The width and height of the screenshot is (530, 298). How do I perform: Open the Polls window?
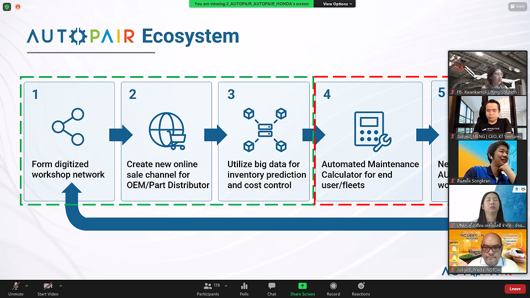pyautogui.click(x=244, y=288)
